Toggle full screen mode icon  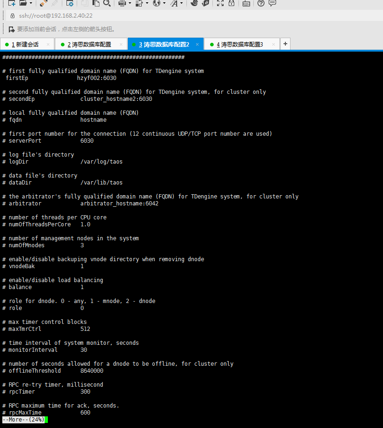[x=221, y=3]
